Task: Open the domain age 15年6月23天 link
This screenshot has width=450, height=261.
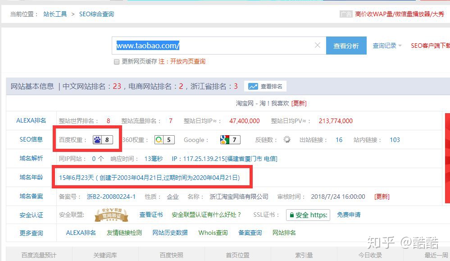Action: (x=149, y=178)
